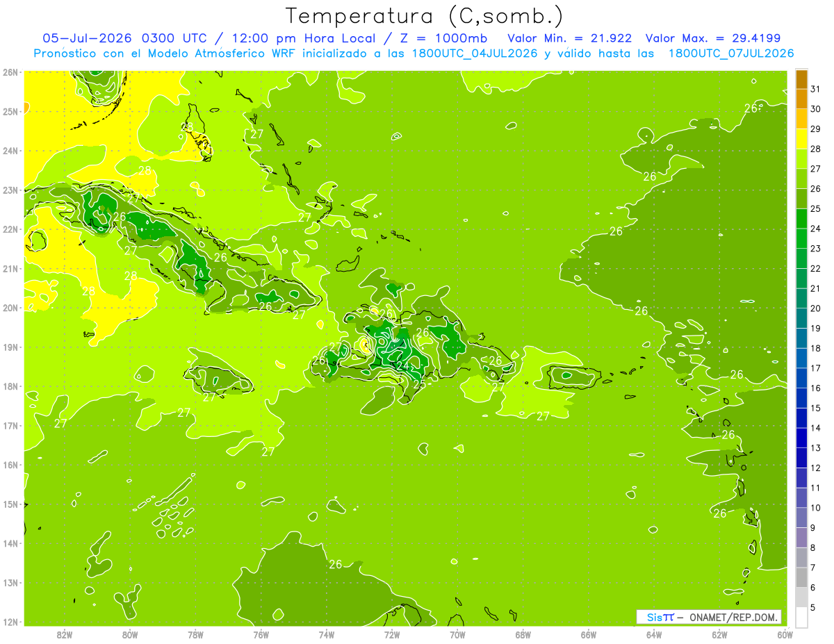Image resolution: width=834 pixels, height=644 pixels.
Task: Click the 68W longitude axis label
Action: 523,634
